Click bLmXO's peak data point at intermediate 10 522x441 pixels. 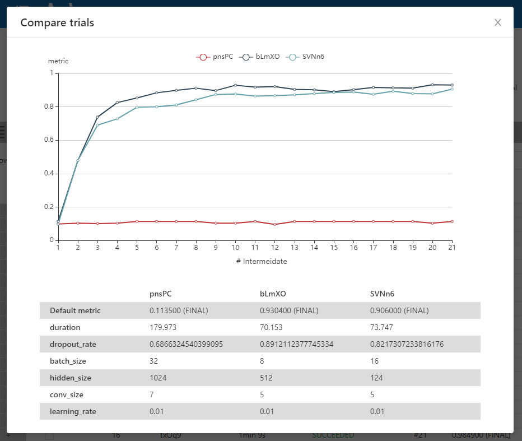[235, 85]
